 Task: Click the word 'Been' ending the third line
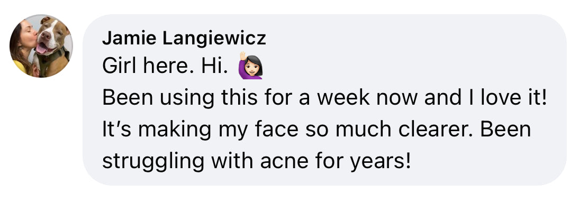(505, 129)
